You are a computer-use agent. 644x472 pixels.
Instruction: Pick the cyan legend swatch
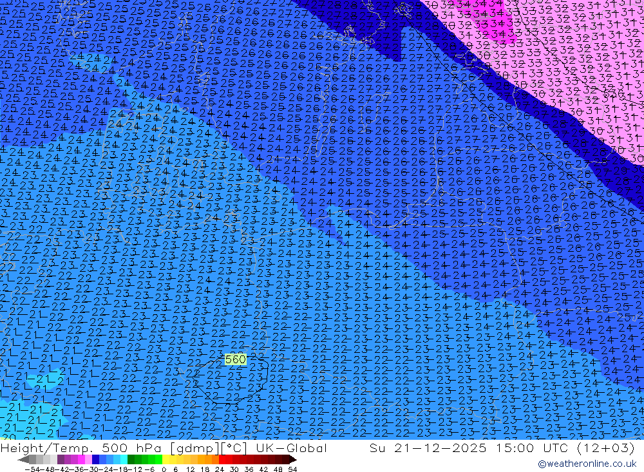pyautogui.click(x=124, y=460)
